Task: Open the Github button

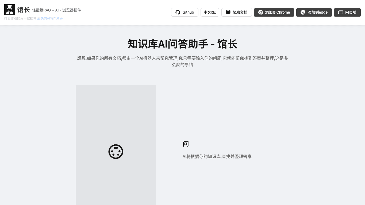Action: [185, 12]
